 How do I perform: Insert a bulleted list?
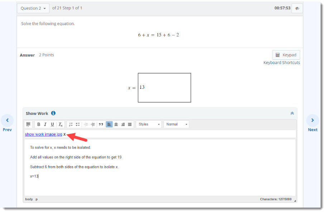78,125
